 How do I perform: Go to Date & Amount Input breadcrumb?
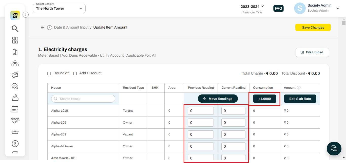click(71, 27)
